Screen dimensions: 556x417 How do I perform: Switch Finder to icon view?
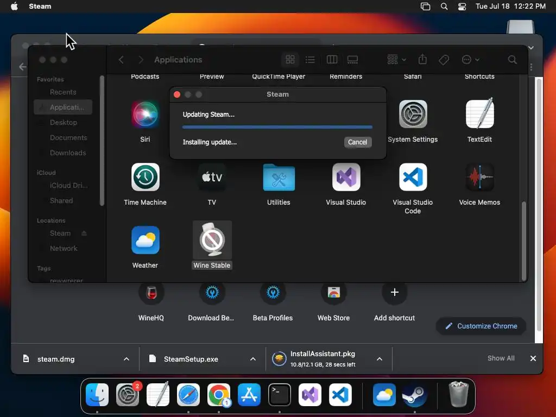(290, 60)
